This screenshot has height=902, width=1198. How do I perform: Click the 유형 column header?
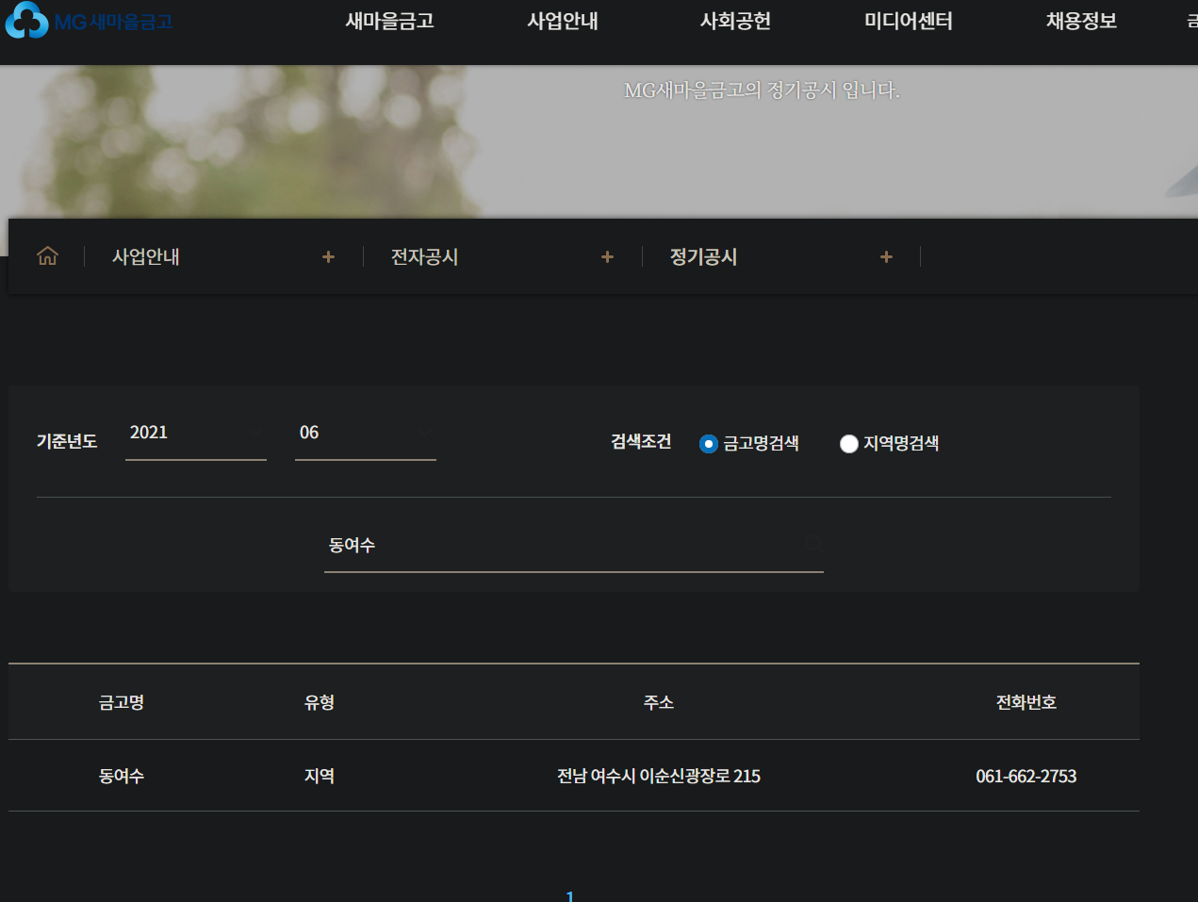coord(320,702)
